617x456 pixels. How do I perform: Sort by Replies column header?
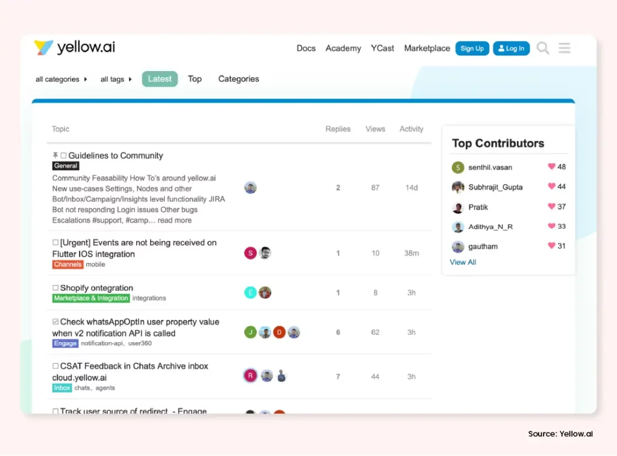337,129
